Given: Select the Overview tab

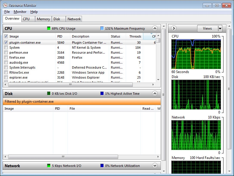Looking at the screenshot, I should [12, 18].
